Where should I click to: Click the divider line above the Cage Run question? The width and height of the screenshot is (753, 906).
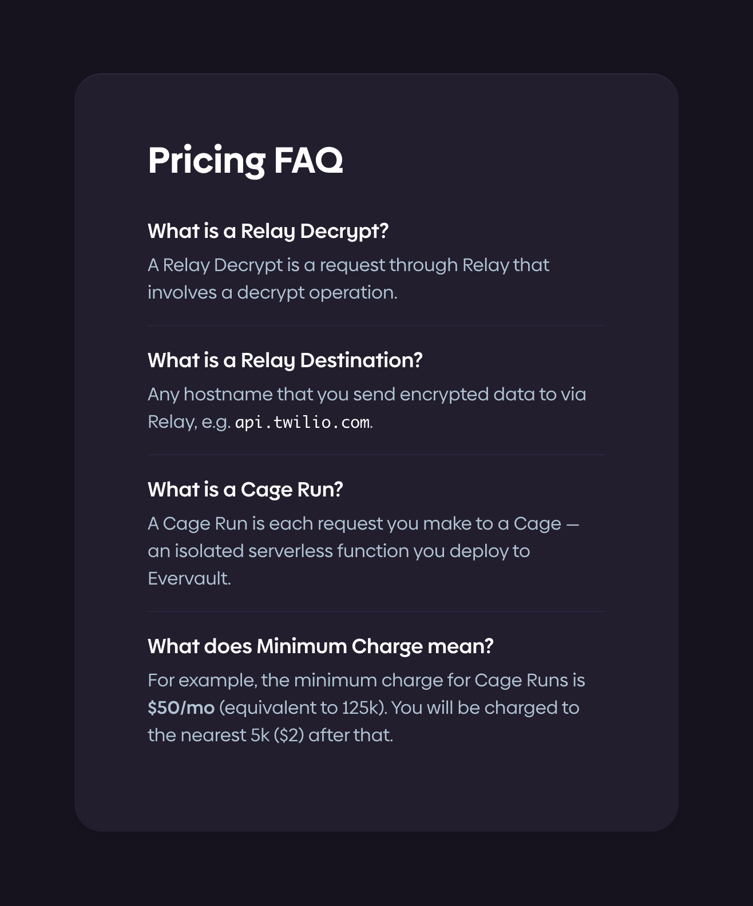click(x=376, y=455)
